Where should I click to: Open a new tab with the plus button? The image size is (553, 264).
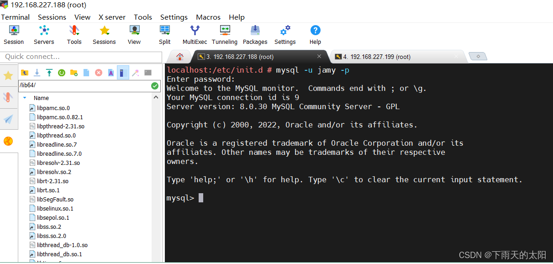tap(478, 56)
